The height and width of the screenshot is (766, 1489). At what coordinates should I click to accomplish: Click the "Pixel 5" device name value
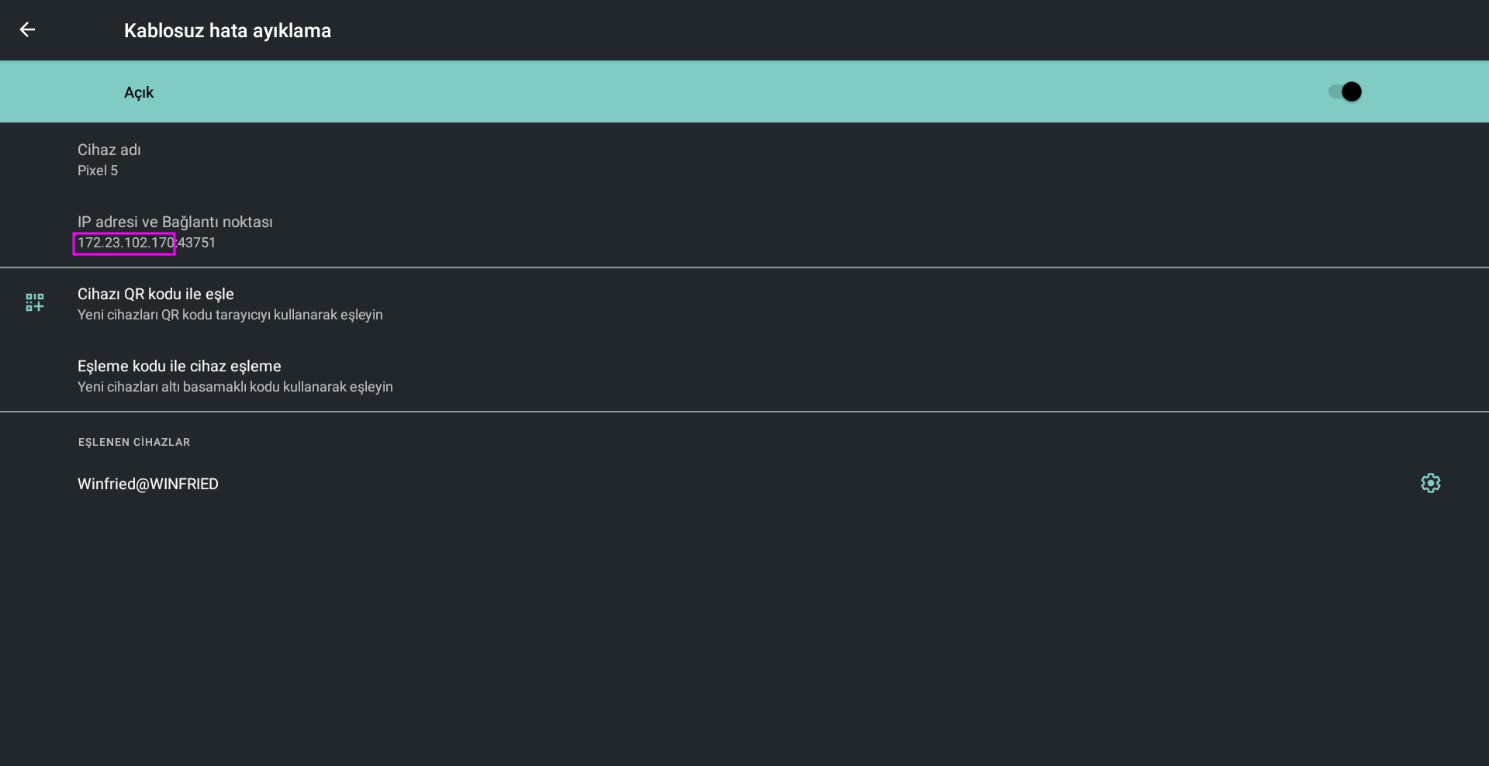click(x=98, y=171)
